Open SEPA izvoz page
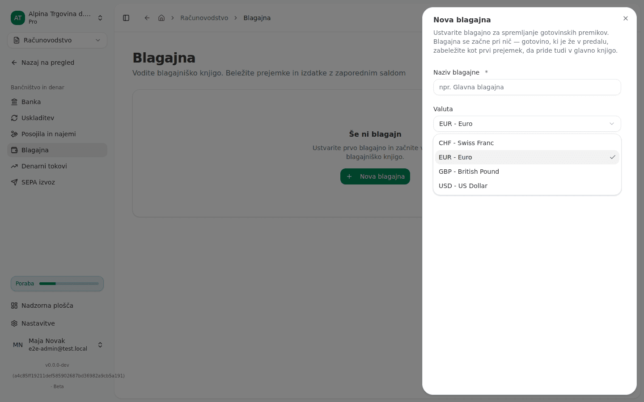 pos(57,182)
